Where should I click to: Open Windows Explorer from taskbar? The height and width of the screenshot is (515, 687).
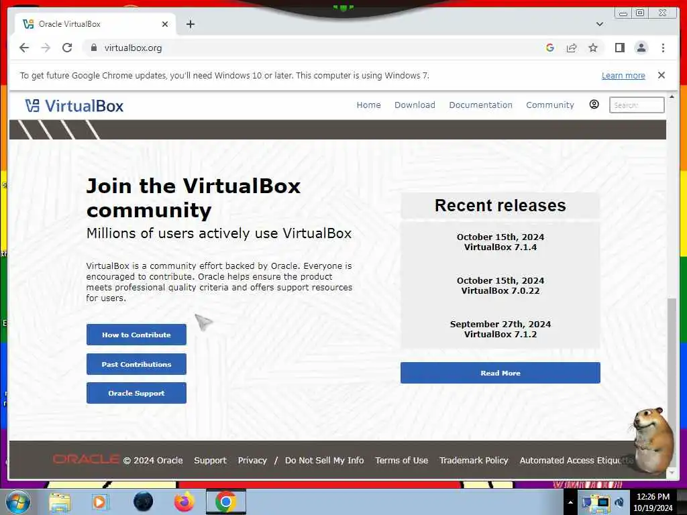point(60,502)
